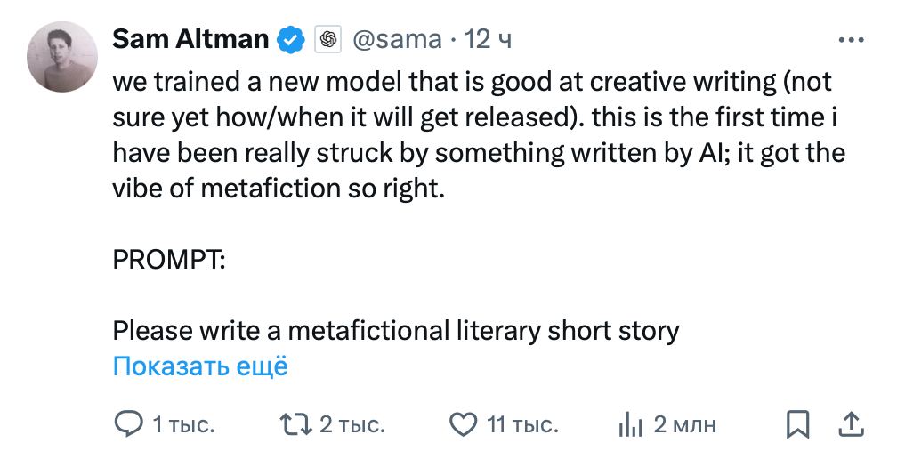Click the OpenAI affiliation badge

[328, 40]
